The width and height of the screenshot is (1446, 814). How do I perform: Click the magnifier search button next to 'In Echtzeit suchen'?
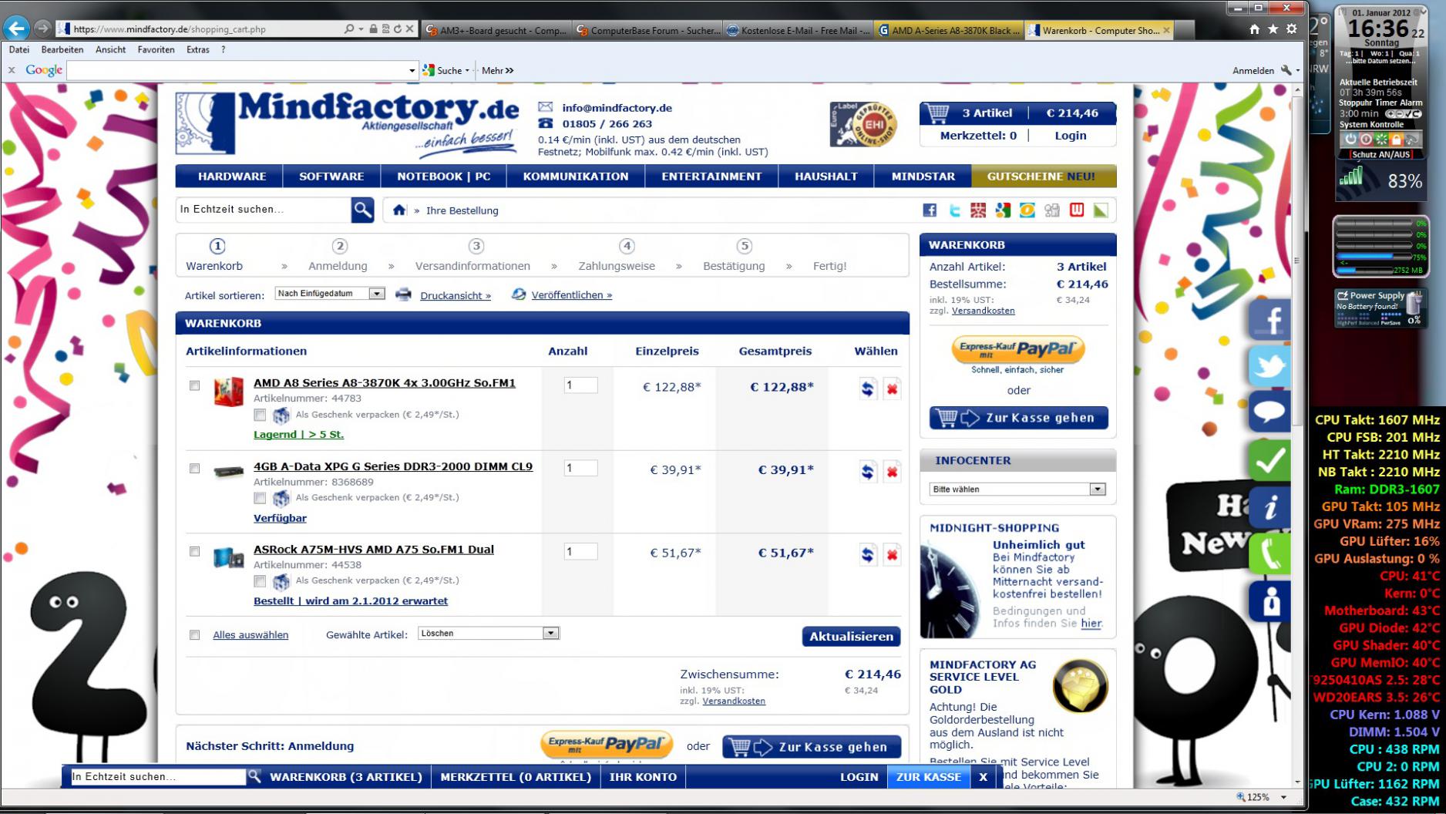click(x=362, y=210)
